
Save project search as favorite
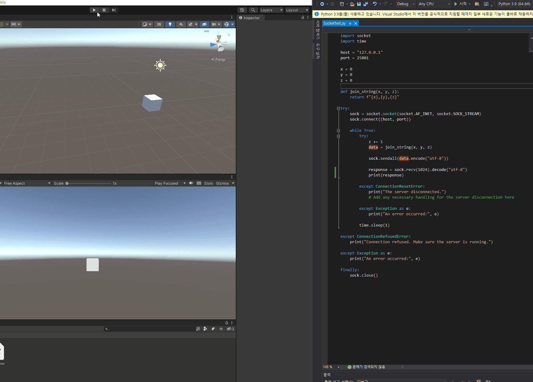pos(221,329)
